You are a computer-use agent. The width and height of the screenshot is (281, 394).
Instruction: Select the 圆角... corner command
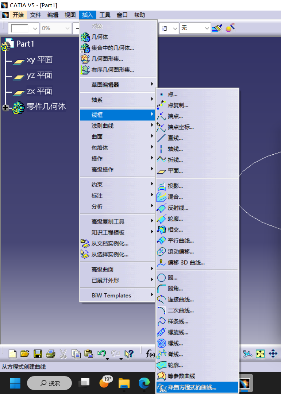pyautogui.click(x=197, y=289)
